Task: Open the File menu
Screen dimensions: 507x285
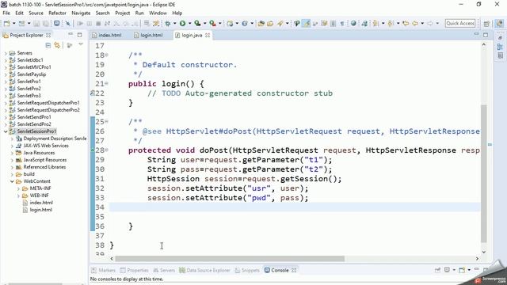Action: [6, 13]
